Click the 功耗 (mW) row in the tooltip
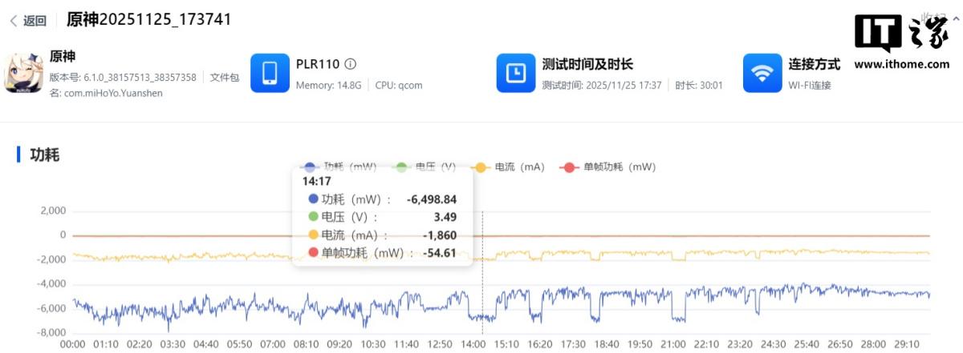Image resolution: width=963 pixels, height=353 pixels. click(x=382, y=199)
